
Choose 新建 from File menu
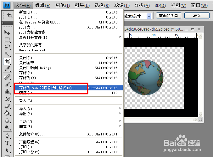[x=69, y=12]
